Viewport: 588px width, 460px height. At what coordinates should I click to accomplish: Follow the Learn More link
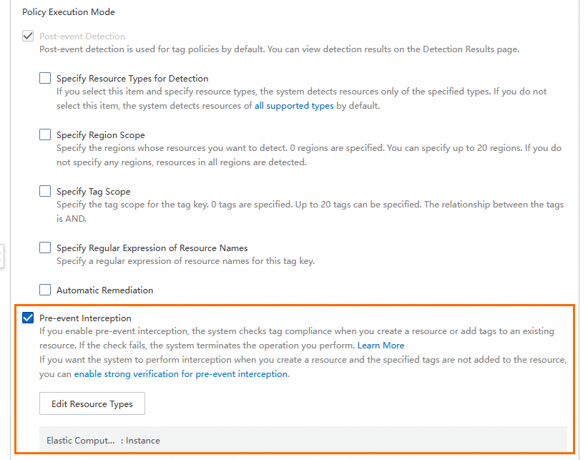tap(381, 345)
